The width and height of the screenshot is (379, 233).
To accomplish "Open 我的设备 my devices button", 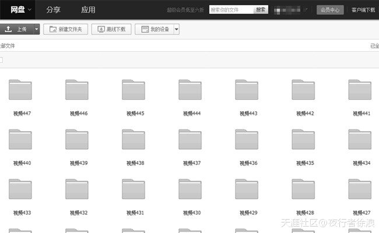I will pyautogui.click(x=154, y=29).
